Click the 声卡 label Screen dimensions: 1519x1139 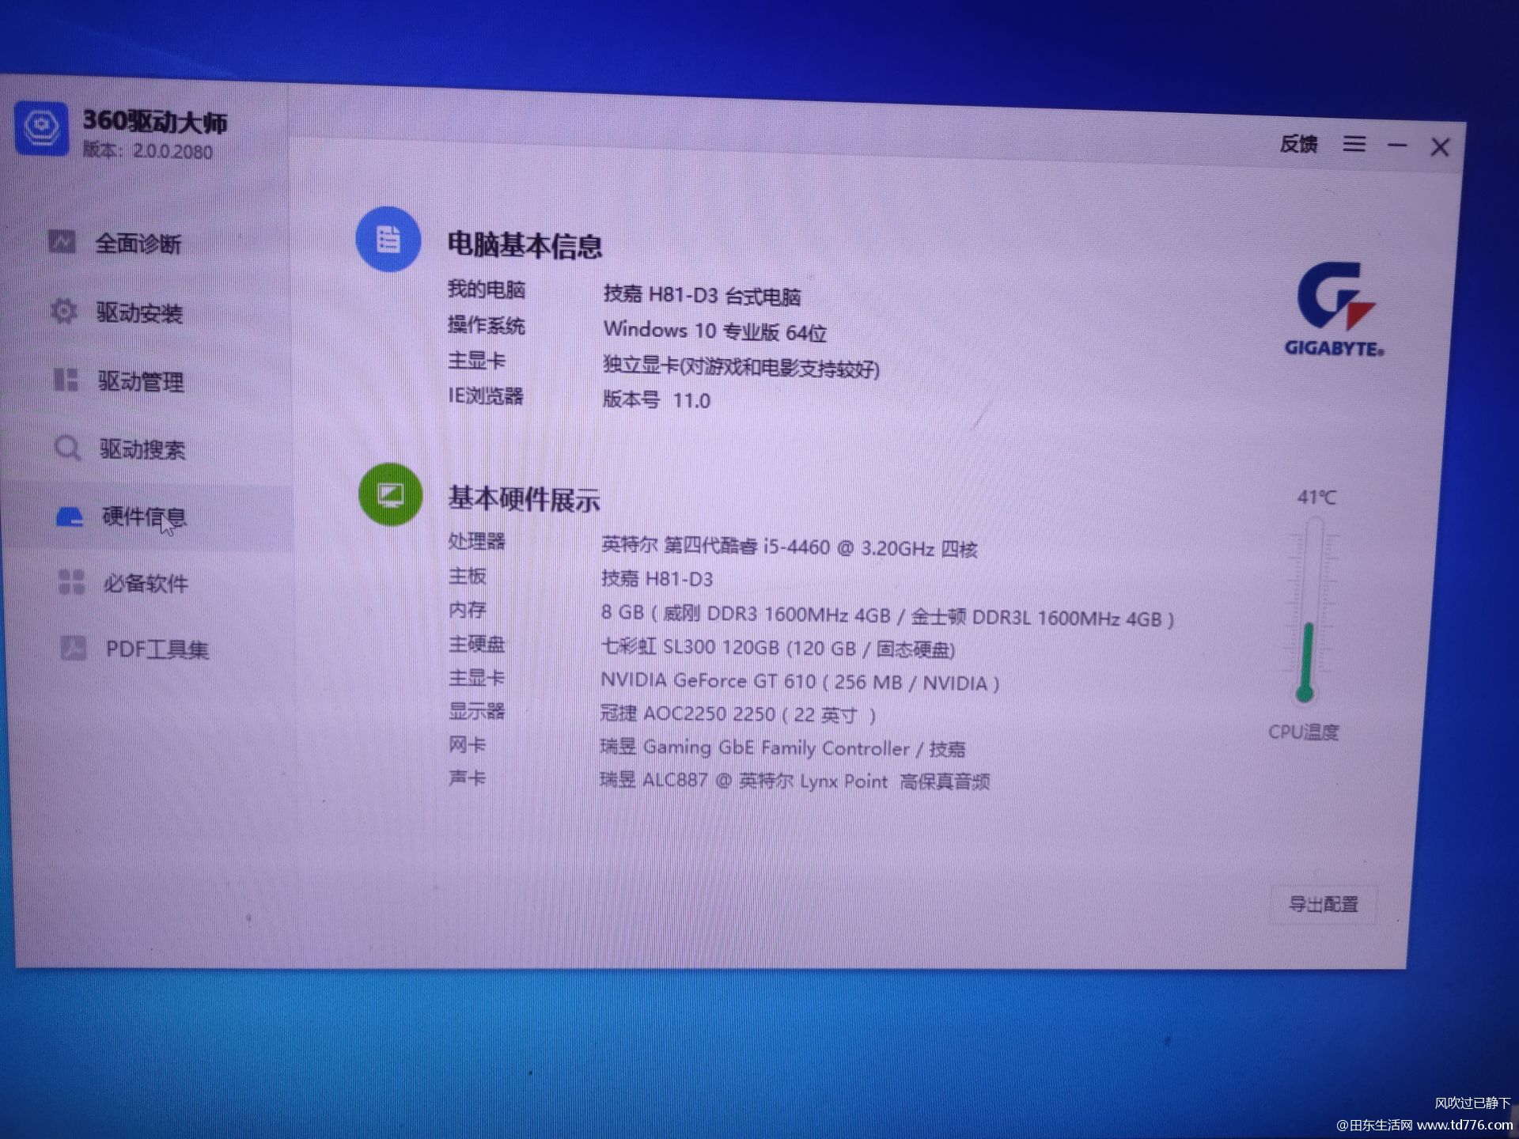[467, 778]
